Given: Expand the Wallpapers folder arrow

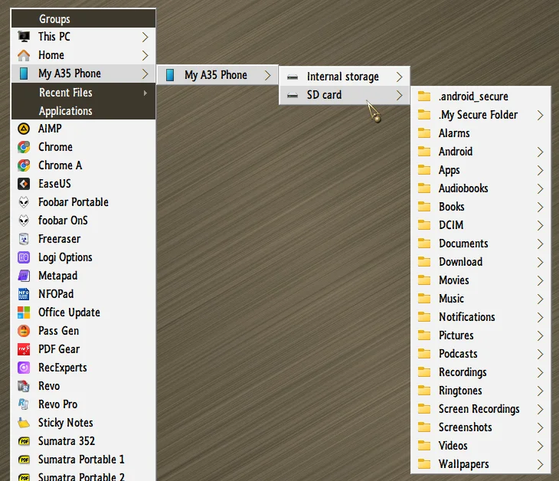Looking at the screenshot, I should point(541,464).
